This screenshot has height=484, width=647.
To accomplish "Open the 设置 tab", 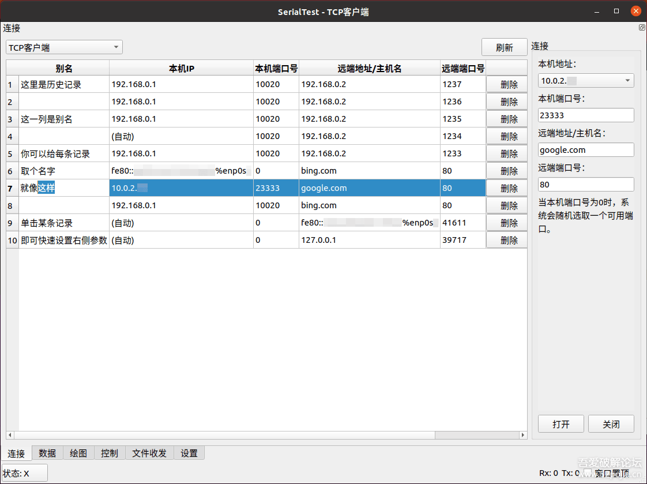I will point(189,453).
